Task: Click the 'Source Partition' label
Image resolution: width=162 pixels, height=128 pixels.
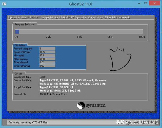Action: [x=22, y=80]
